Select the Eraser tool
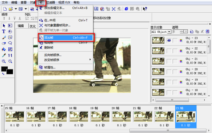The image size is (212, 133). (x=4, y=43)
